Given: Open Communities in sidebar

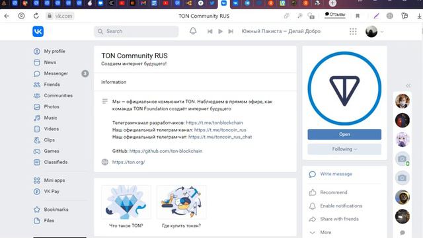Looking at the screenshot, I should tap(58, 95).
